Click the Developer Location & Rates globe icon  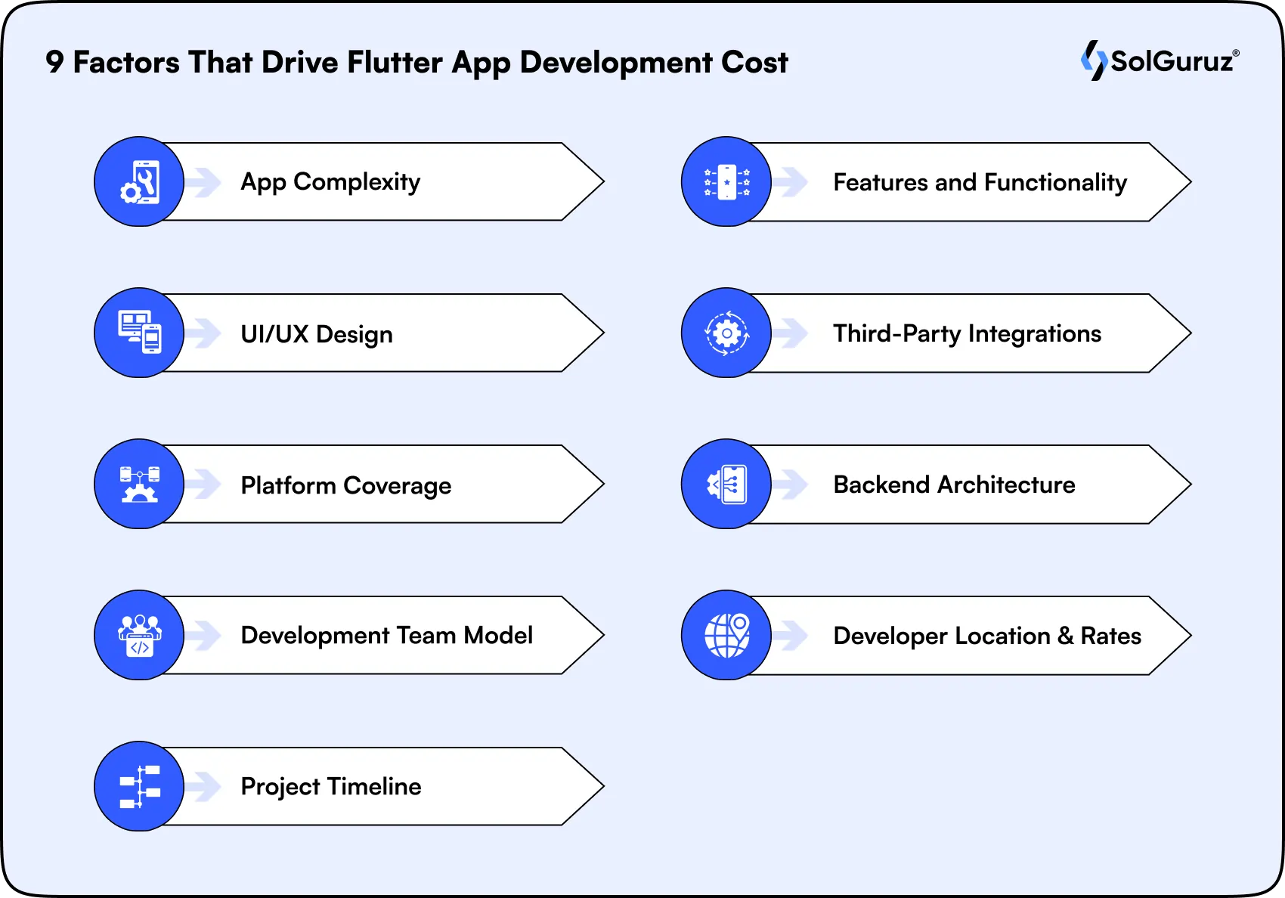click(726, 635)
